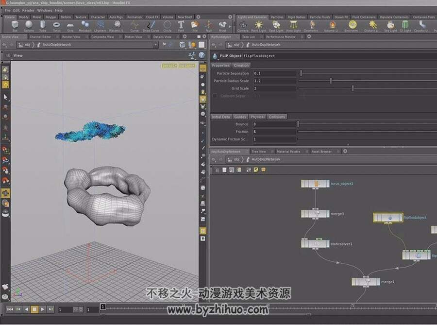The image size is (437, 325).
Task: Switch to the Creation parameter tab
Action: [x=241, y=66]
